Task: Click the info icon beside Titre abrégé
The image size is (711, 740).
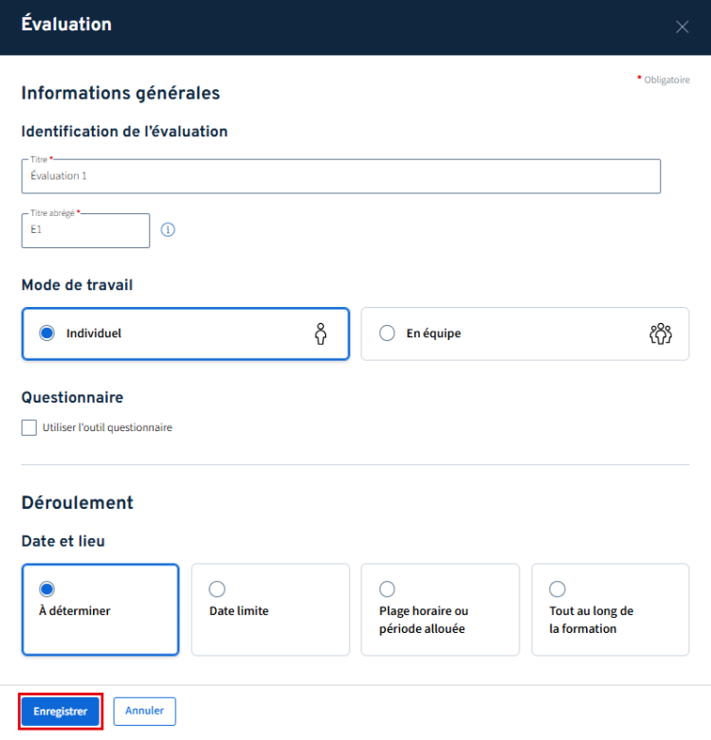Action: click(169, 230)
